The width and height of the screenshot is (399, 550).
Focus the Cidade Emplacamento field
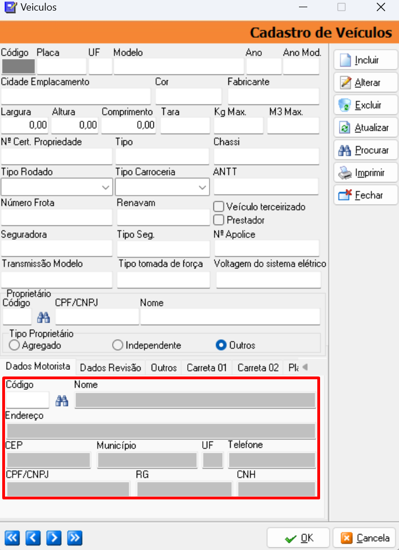pyautogui.click(x=76, y=96)
